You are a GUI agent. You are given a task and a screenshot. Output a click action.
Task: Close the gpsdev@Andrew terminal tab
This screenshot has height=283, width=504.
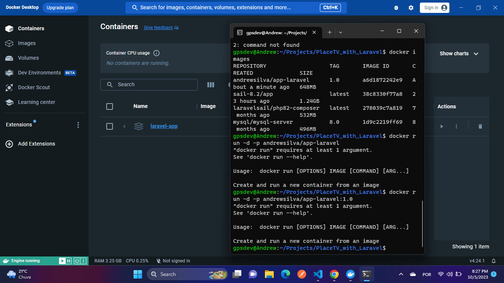314,32
